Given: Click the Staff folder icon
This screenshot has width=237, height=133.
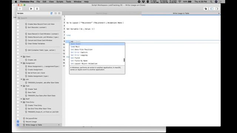Looking at the screenshot, I should tap(24, 99).
